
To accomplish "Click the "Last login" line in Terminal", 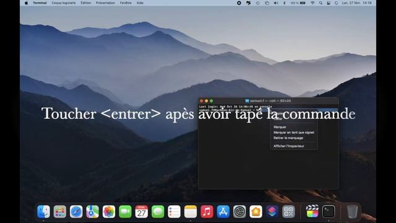I will [x=235, y=107].
